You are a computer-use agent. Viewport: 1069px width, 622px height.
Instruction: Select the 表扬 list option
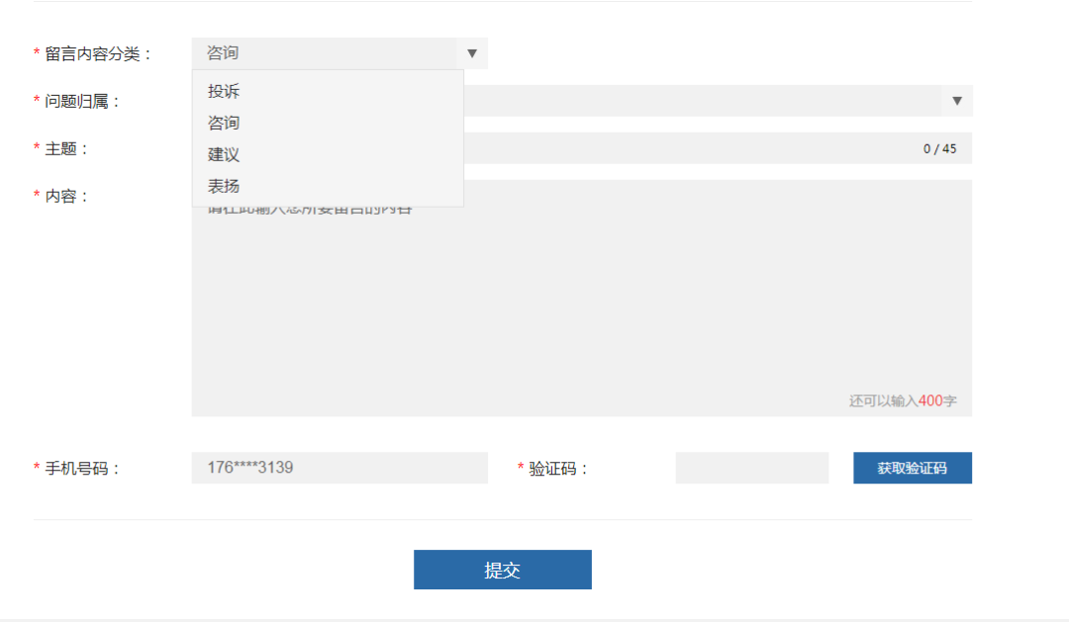pos(224,186)
